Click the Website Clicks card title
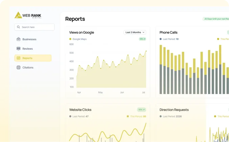This screenshot has height=142, width=229. click(80, 110)
